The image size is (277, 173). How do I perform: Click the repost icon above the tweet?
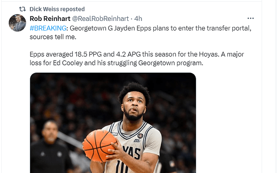(22, 9)
